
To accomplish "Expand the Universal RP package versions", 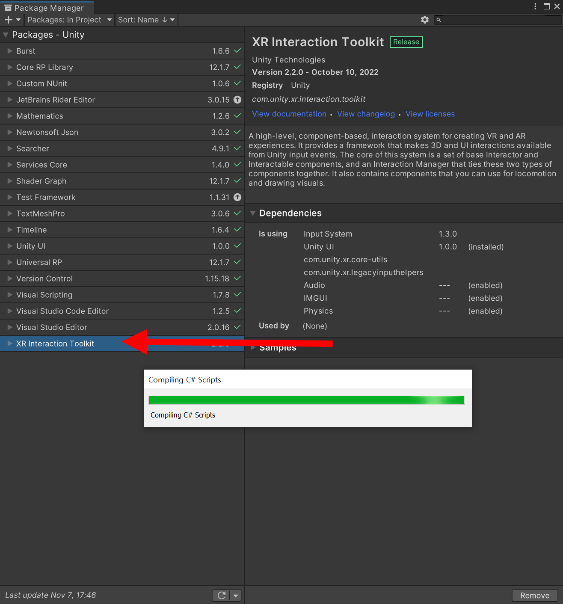I will click(x=10, y=262).
